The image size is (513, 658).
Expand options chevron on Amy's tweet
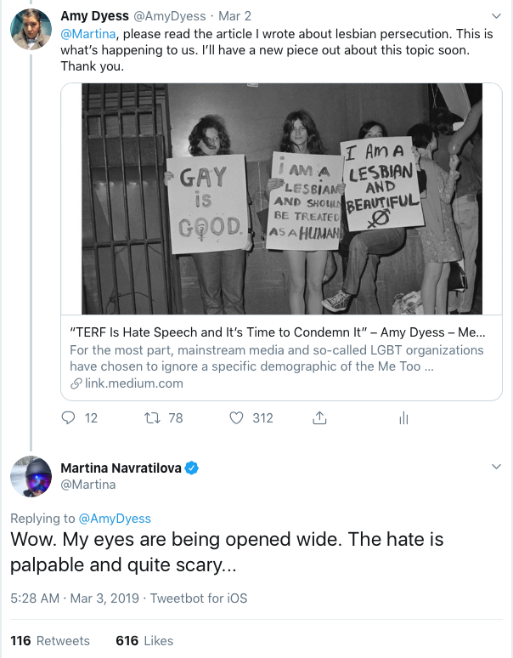497,16
